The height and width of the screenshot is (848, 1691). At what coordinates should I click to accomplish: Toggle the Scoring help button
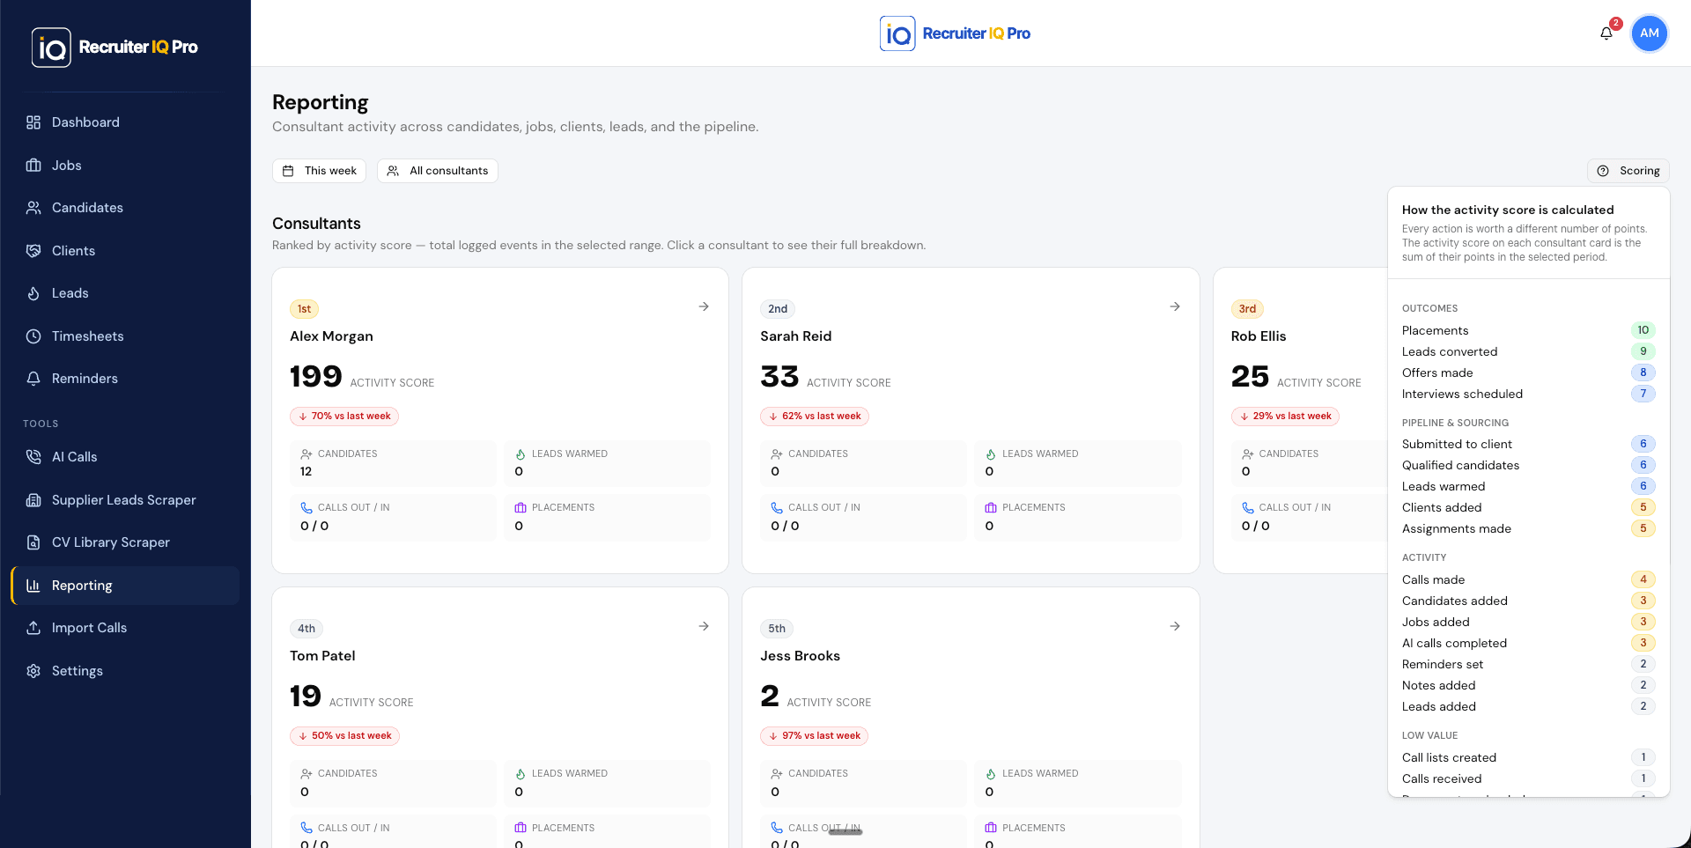click(x=1628, y=171)
